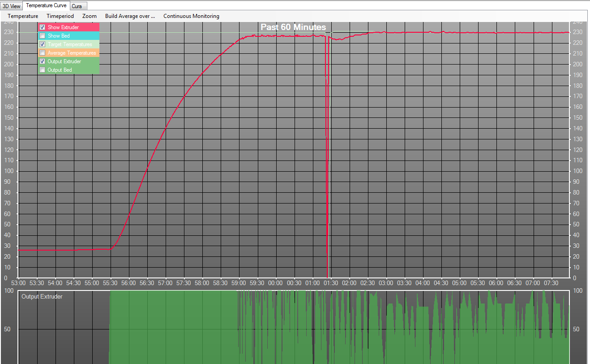Click the Continuous Monitoring menu item
The image size is (590, 364).
point(191,16)
